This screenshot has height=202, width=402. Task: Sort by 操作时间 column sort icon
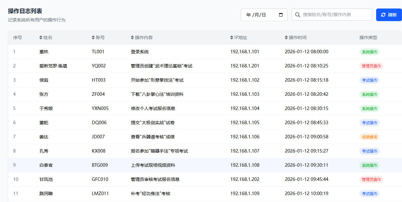(286, 38)
